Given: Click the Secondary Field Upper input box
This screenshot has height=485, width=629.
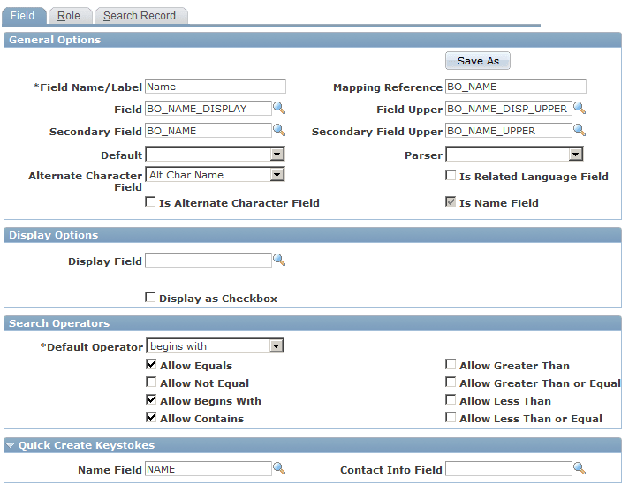Looking at the screenshot, I should click(x=508, y=131).
